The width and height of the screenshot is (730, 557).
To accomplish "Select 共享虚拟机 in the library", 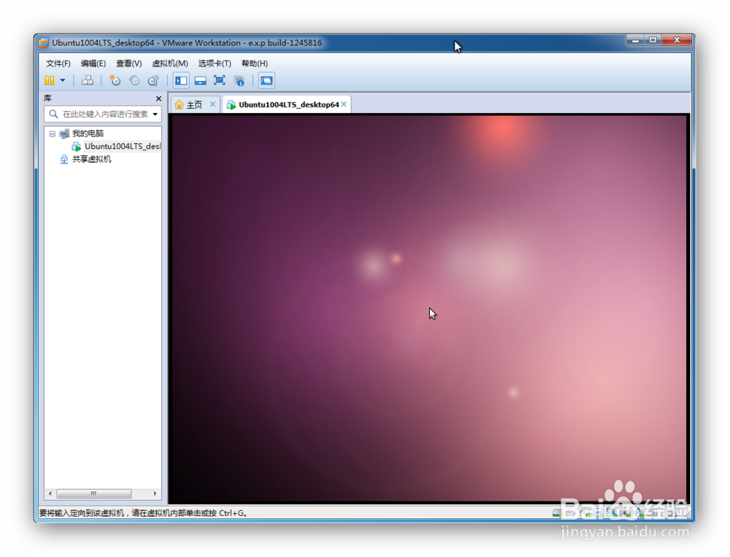I will tap(91, 159).
